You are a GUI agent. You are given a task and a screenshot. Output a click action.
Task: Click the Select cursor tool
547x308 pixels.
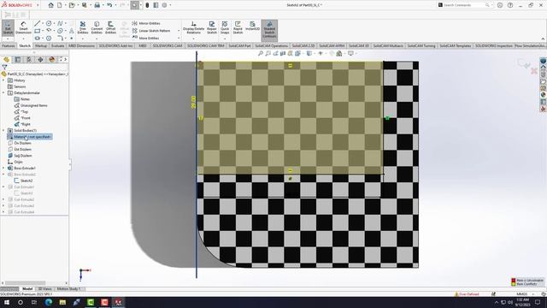[x=135, y=5]
